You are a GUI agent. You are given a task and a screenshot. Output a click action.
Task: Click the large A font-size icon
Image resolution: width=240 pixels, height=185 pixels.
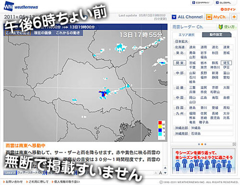point(160,173)
